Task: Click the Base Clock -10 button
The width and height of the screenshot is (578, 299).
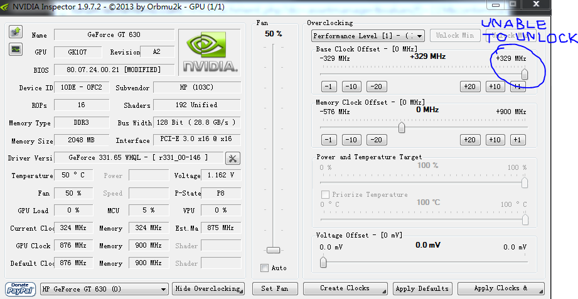Action: [x=351, y=87]
